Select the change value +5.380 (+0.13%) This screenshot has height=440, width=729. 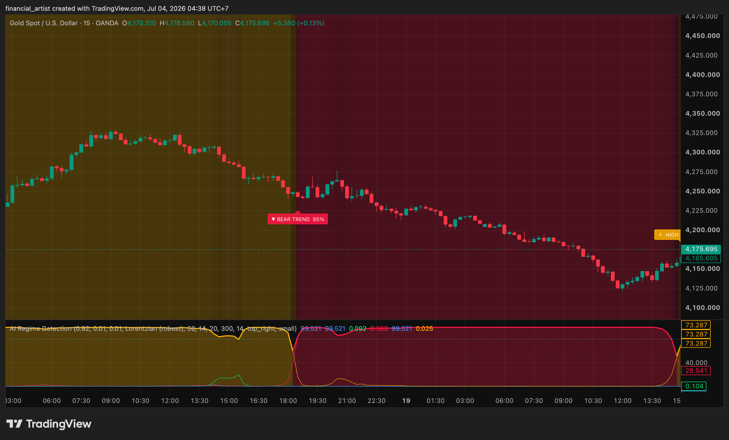299,23
